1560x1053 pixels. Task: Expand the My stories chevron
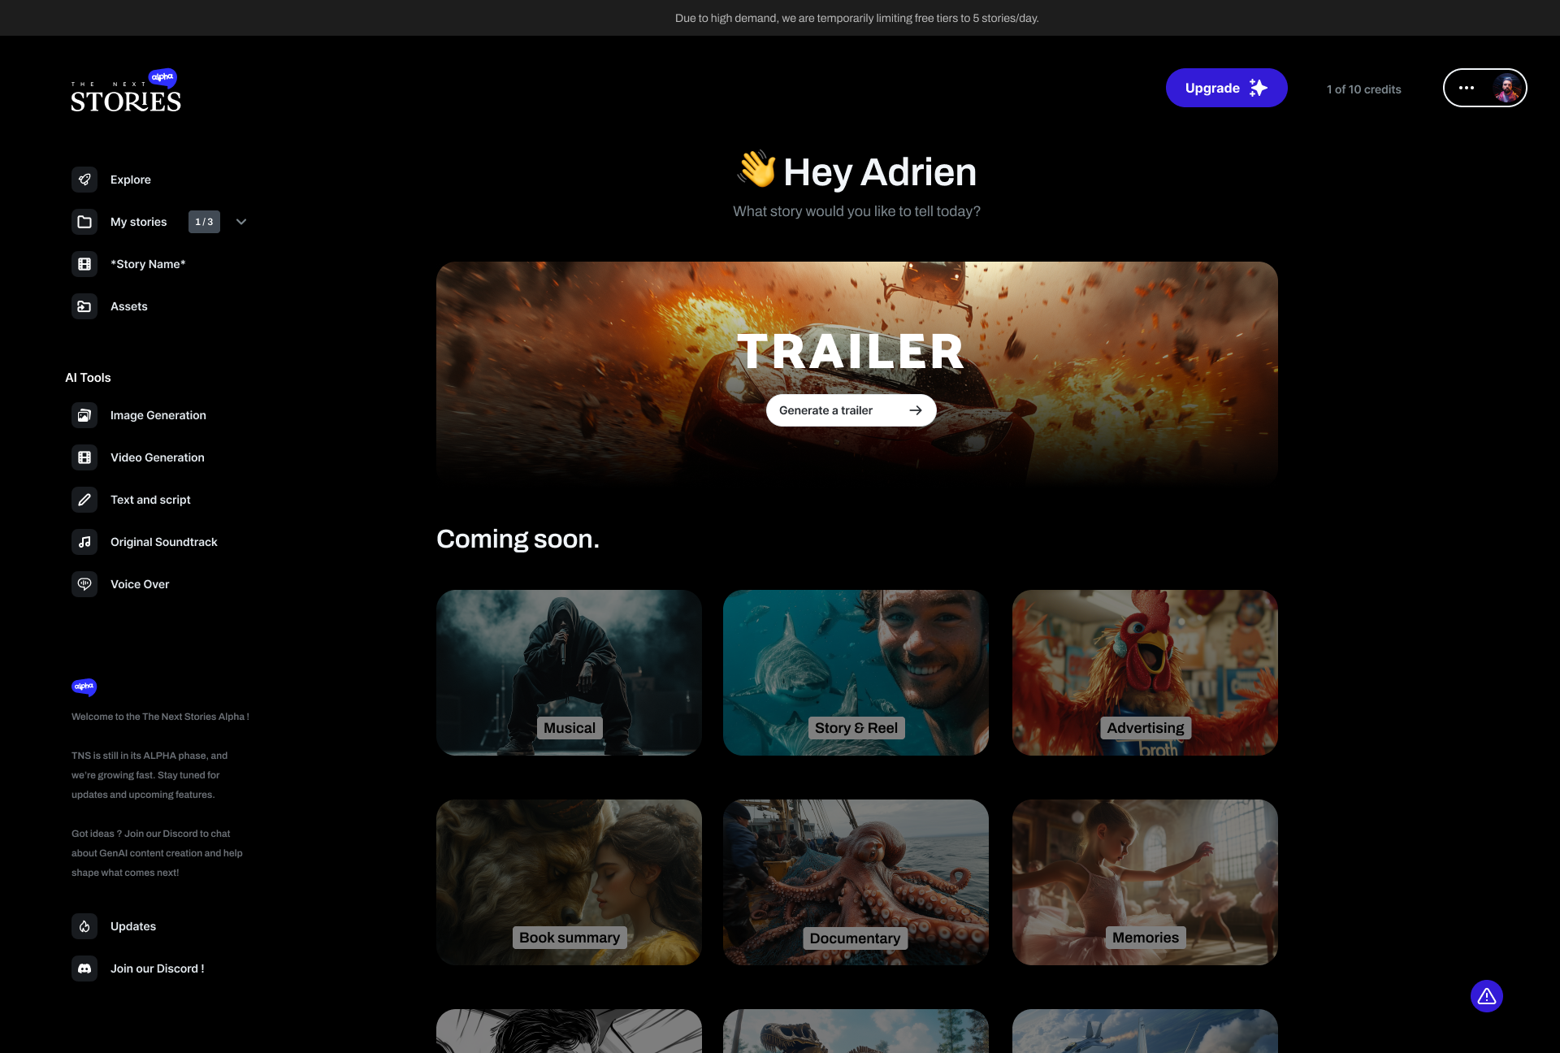coord(241,222)
